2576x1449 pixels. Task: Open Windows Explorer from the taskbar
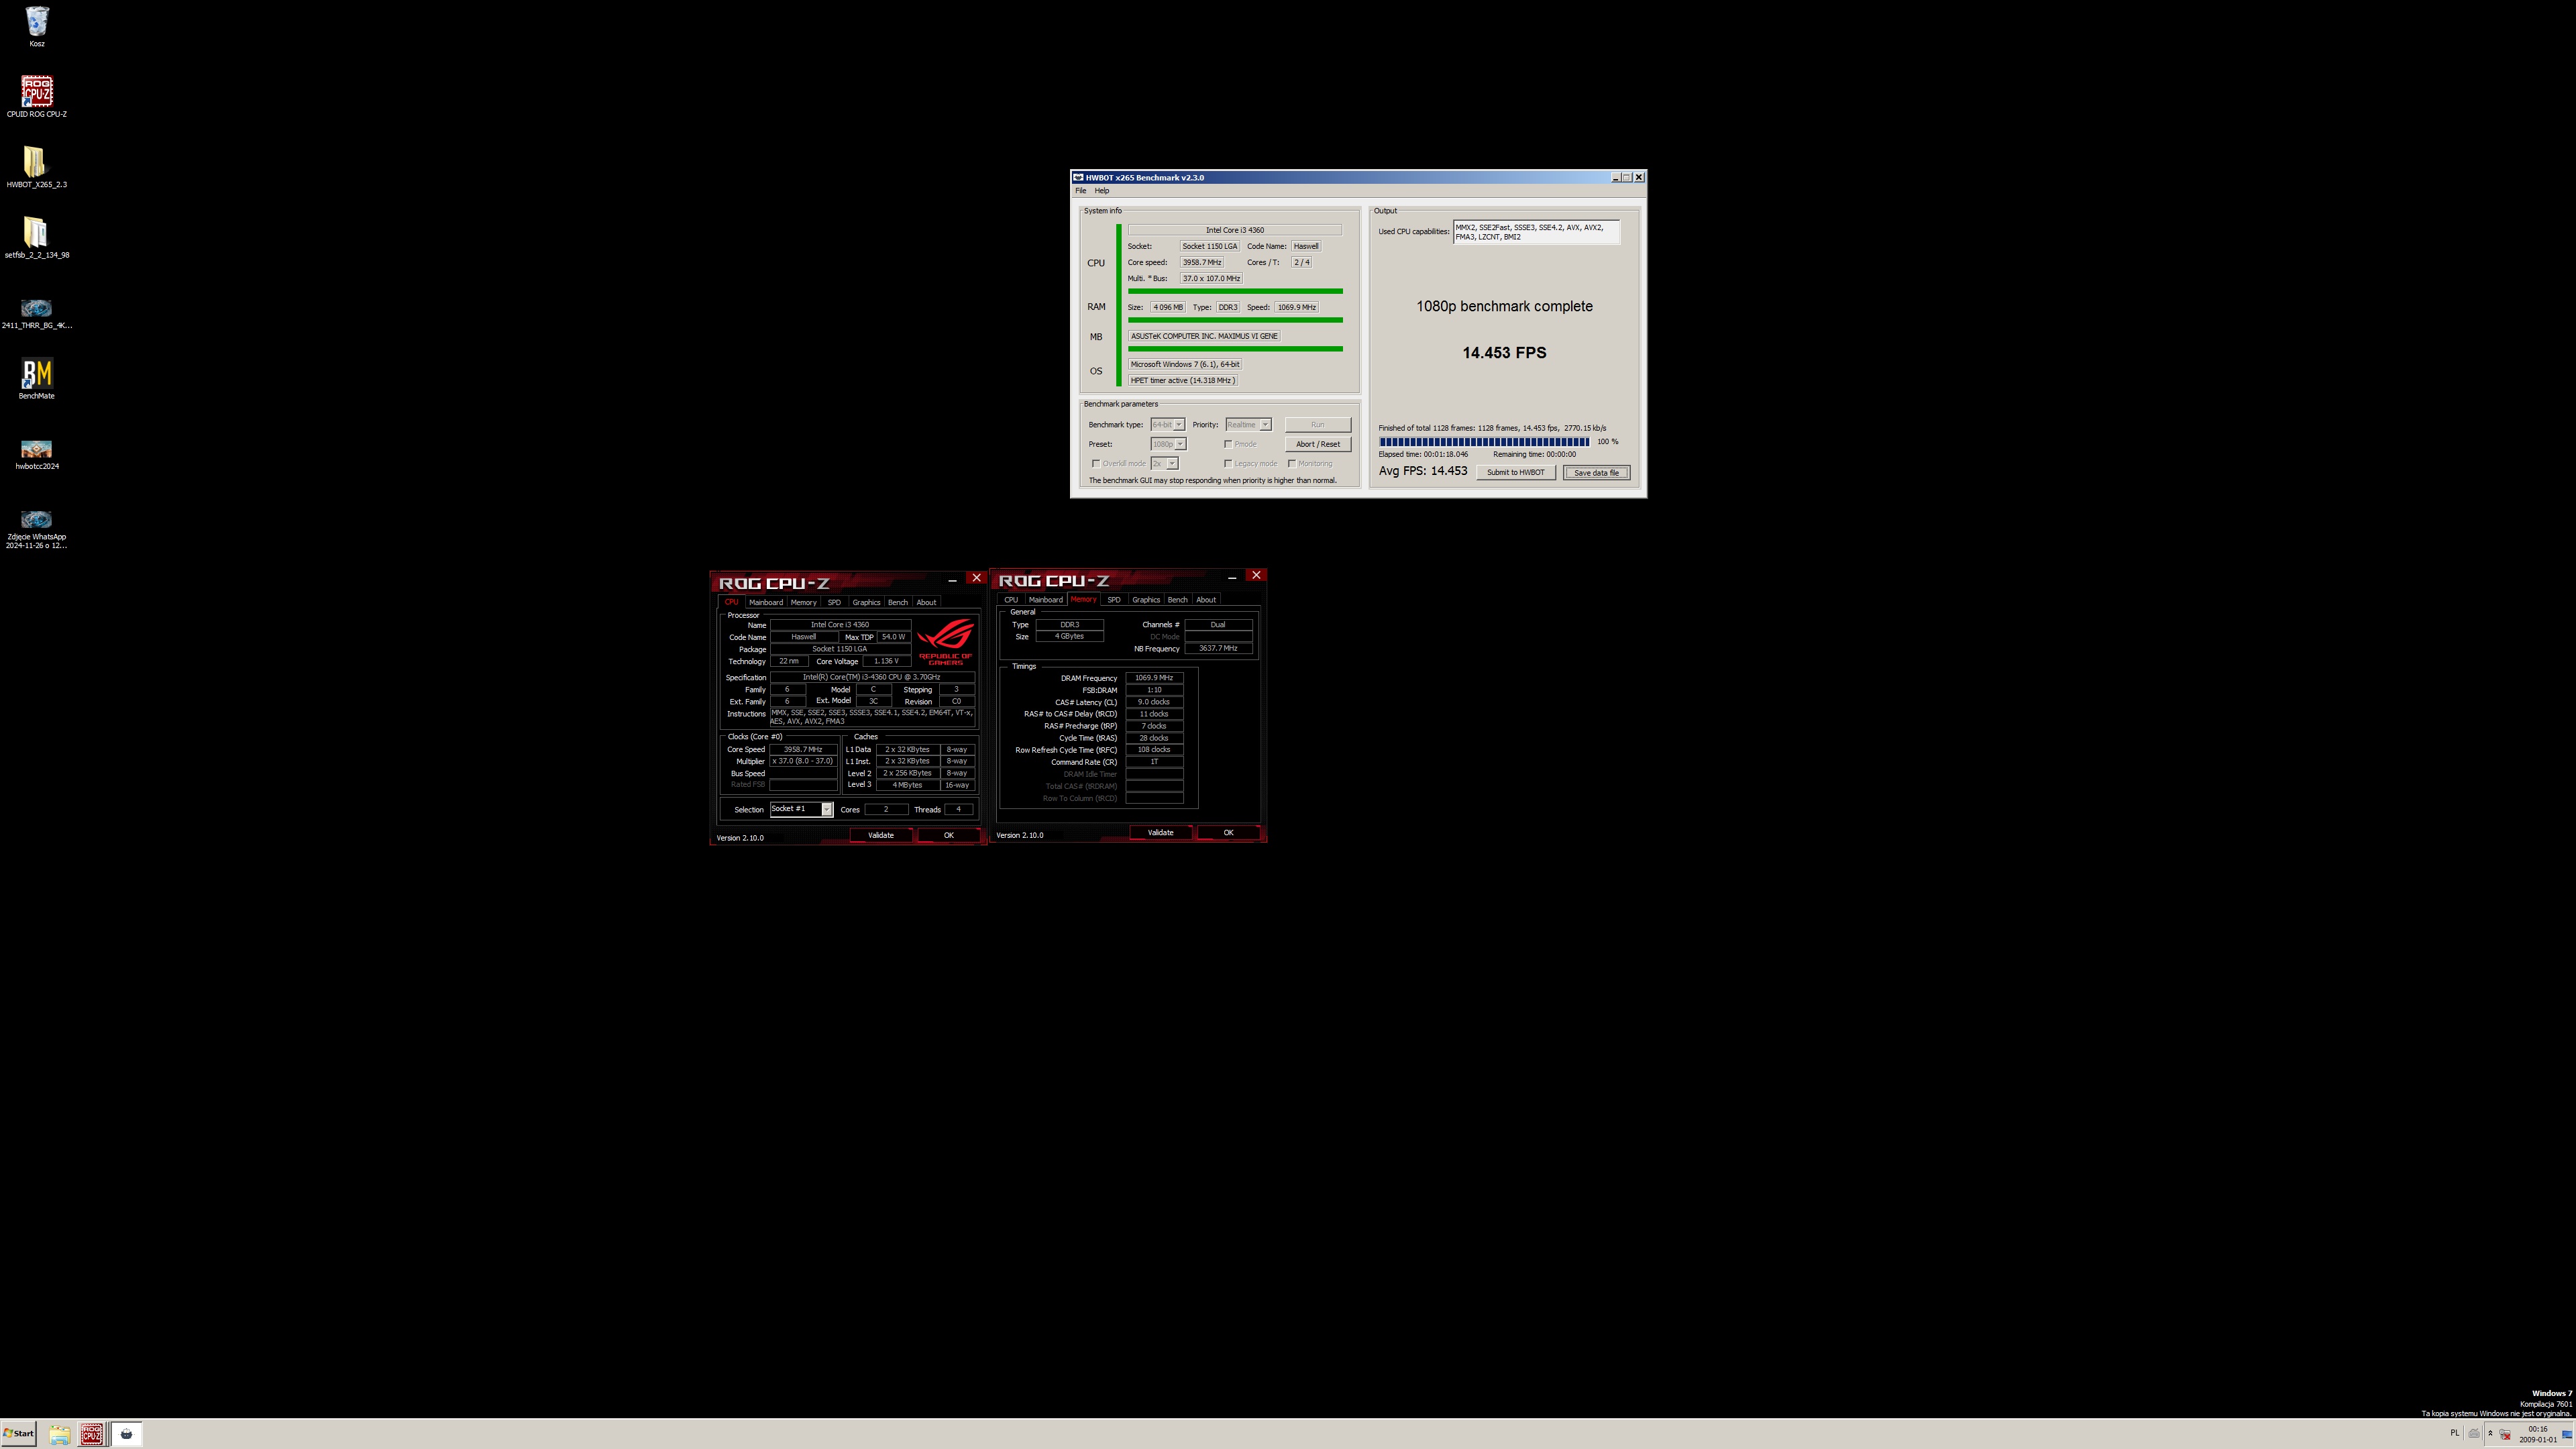point(60,1434)
